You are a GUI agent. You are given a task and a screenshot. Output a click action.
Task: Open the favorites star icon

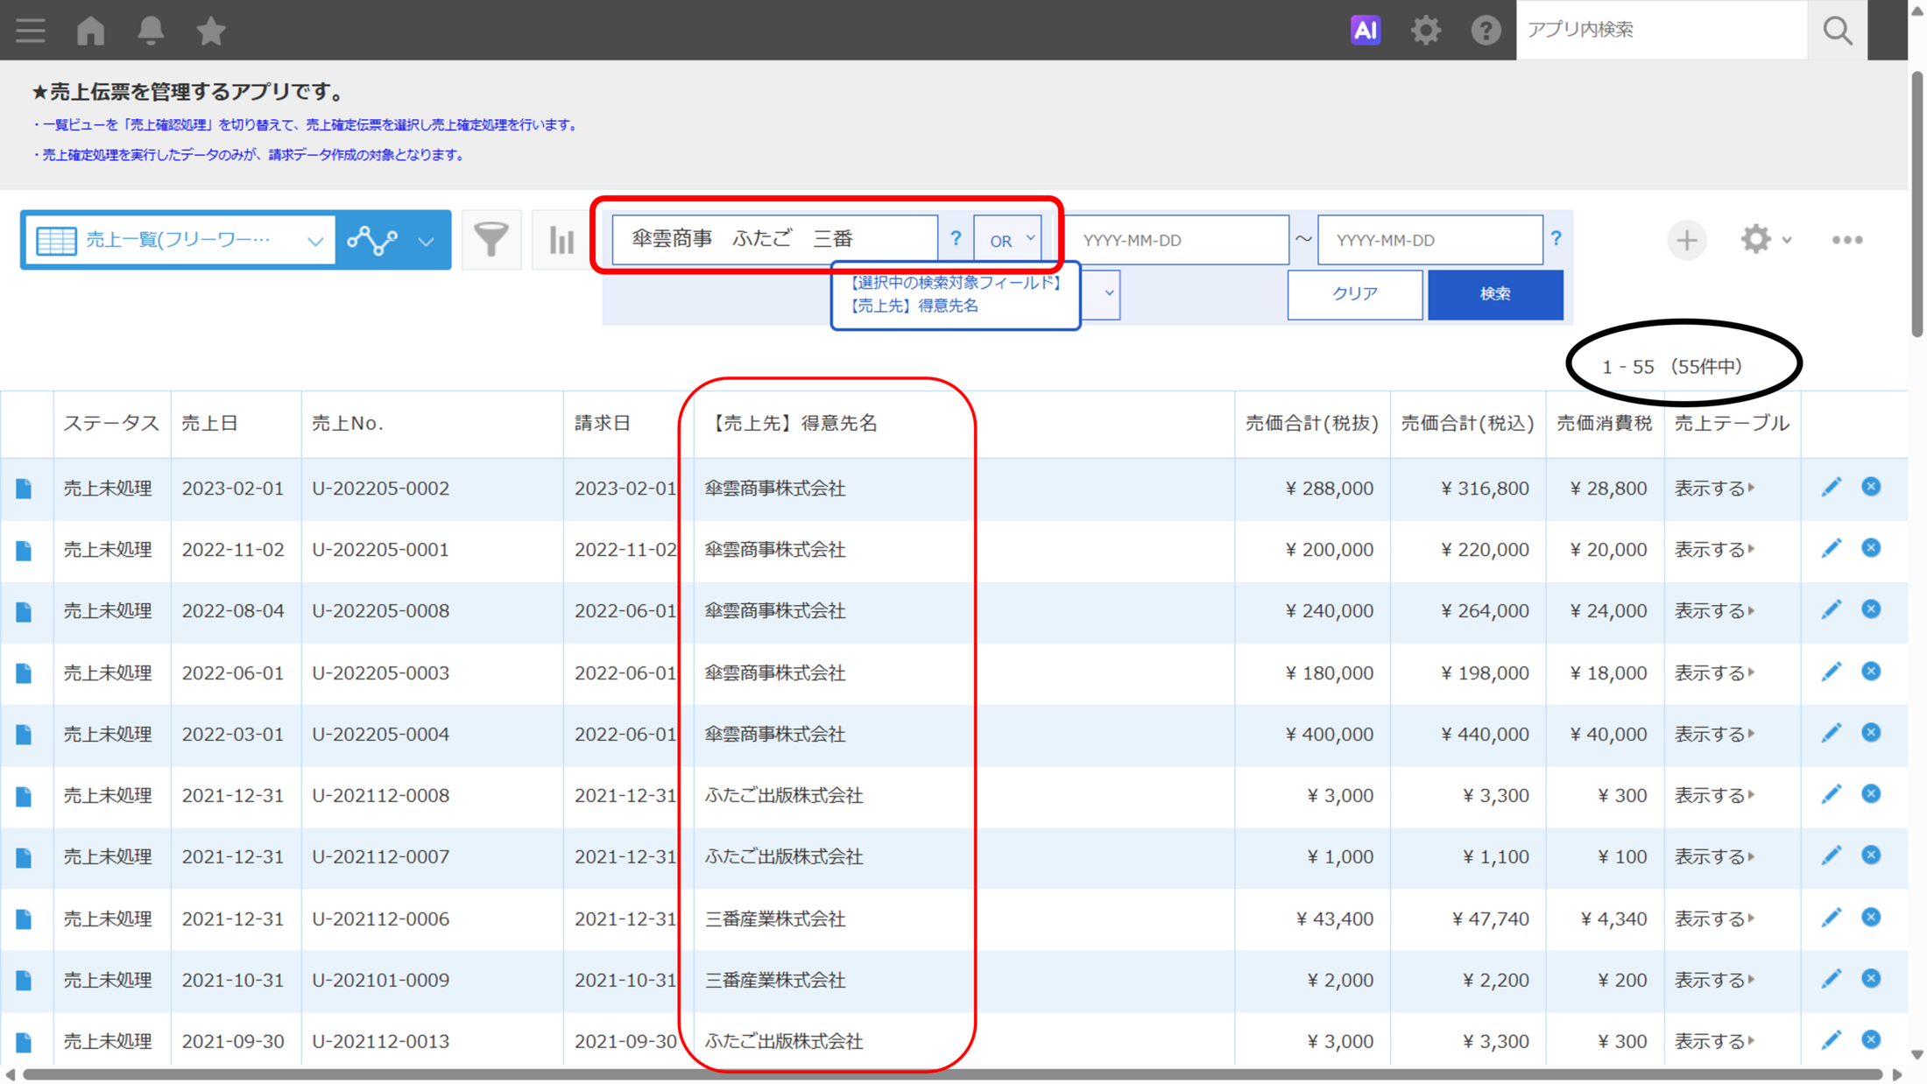pyautogui.click(x=211, y=31)
